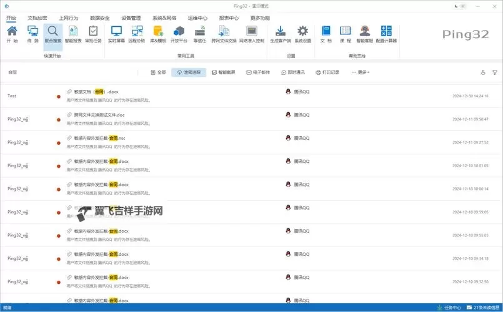503x312 pixels.
Task: Filter results by 智能截屏
Action: coord(224,72)
